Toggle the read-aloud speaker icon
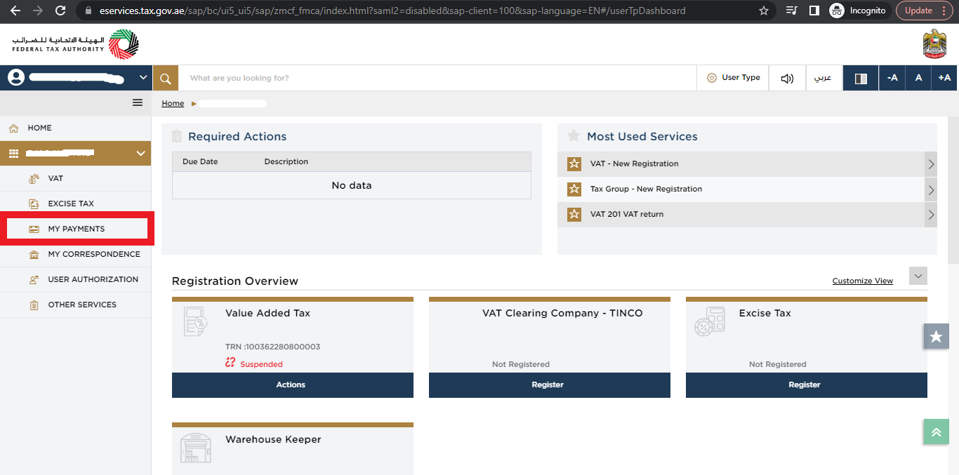Viewport: 959px width, 475px height. [x=787, y=78]
